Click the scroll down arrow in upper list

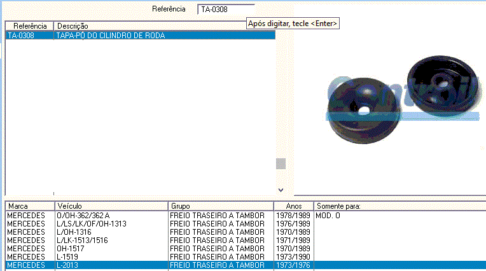(x=281, y=190)
